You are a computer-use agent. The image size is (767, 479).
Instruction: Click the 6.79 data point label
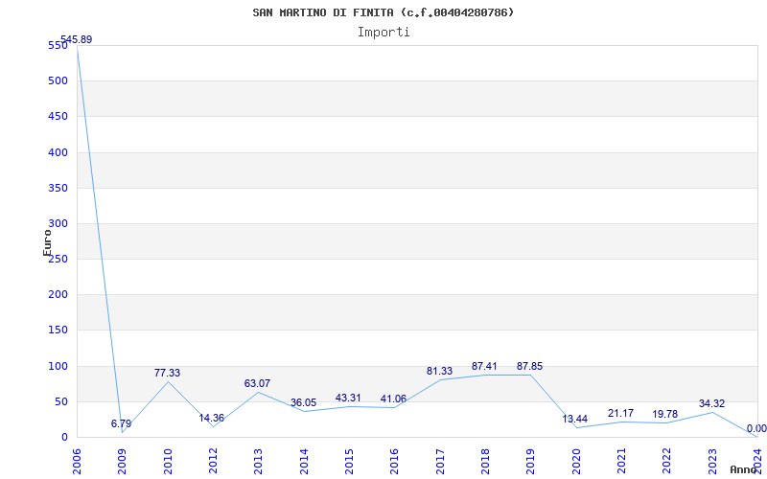coord(121,423)
